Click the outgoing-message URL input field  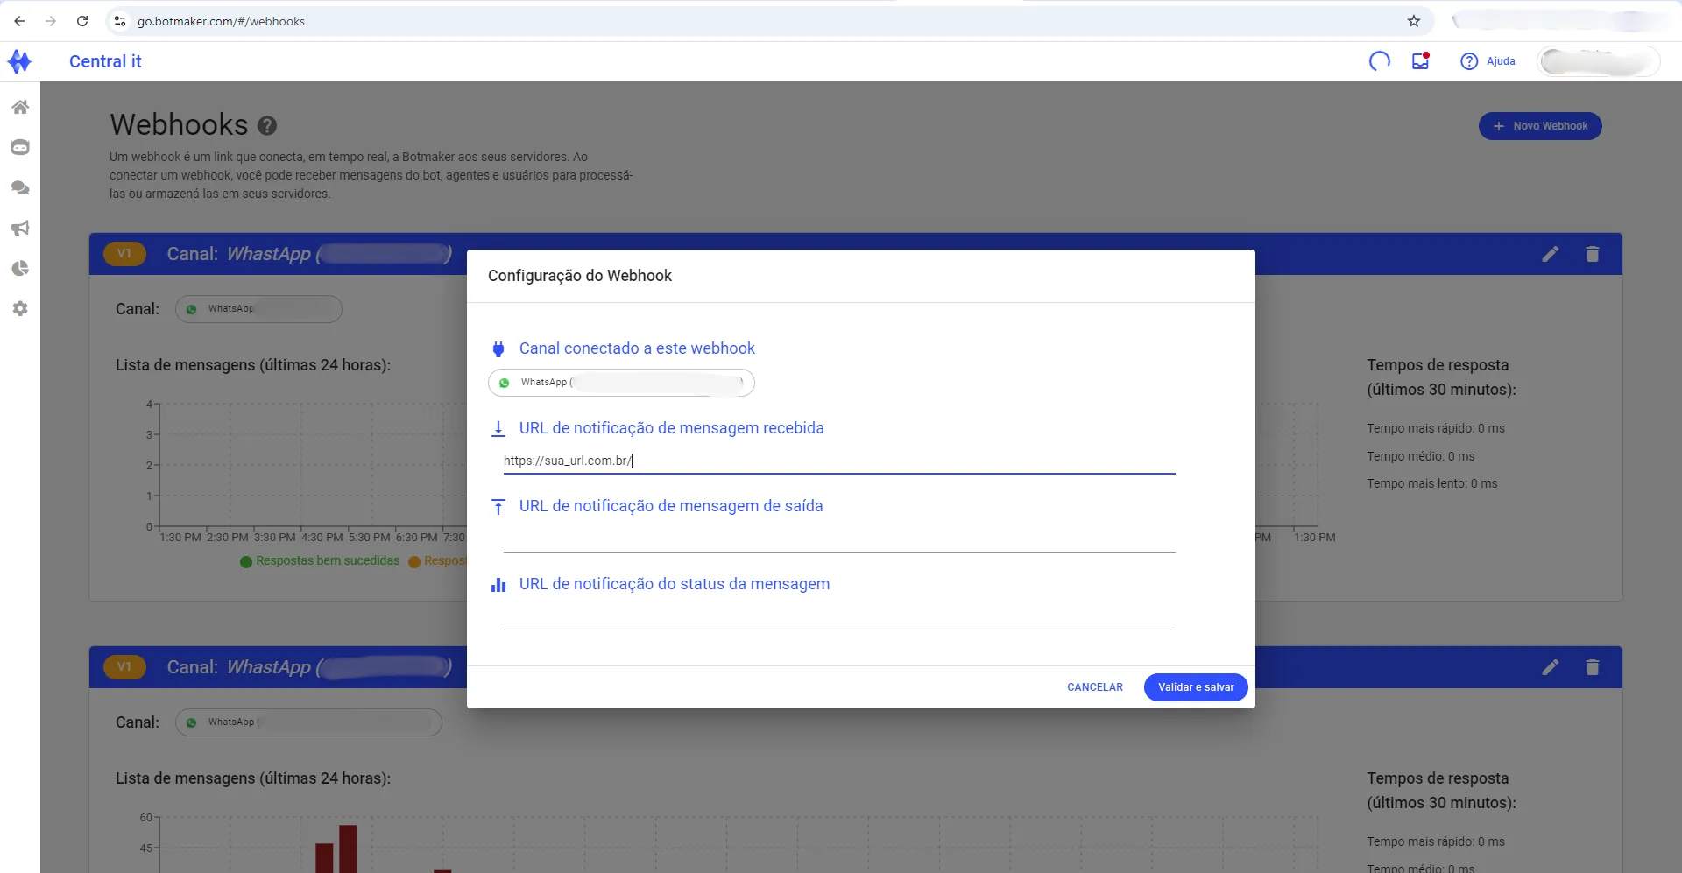click(839, 539)
